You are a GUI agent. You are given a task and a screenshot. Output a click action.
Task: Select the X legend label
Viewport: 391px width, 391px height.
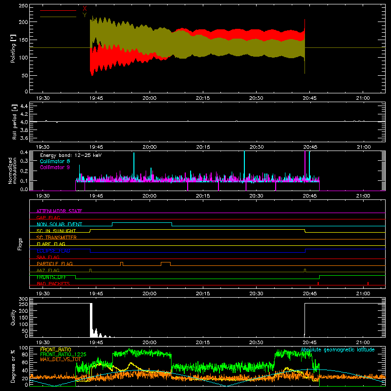[85, 9]
